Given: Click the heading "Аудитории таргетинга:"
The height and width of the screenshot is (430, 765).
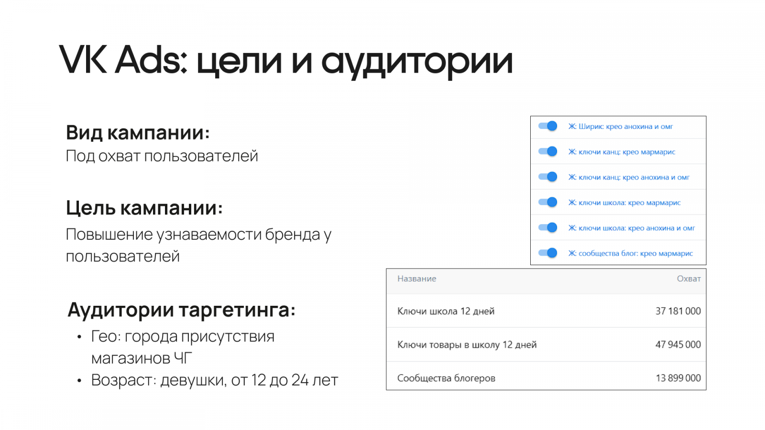Looking at the screenshot, I should point(182,310).
